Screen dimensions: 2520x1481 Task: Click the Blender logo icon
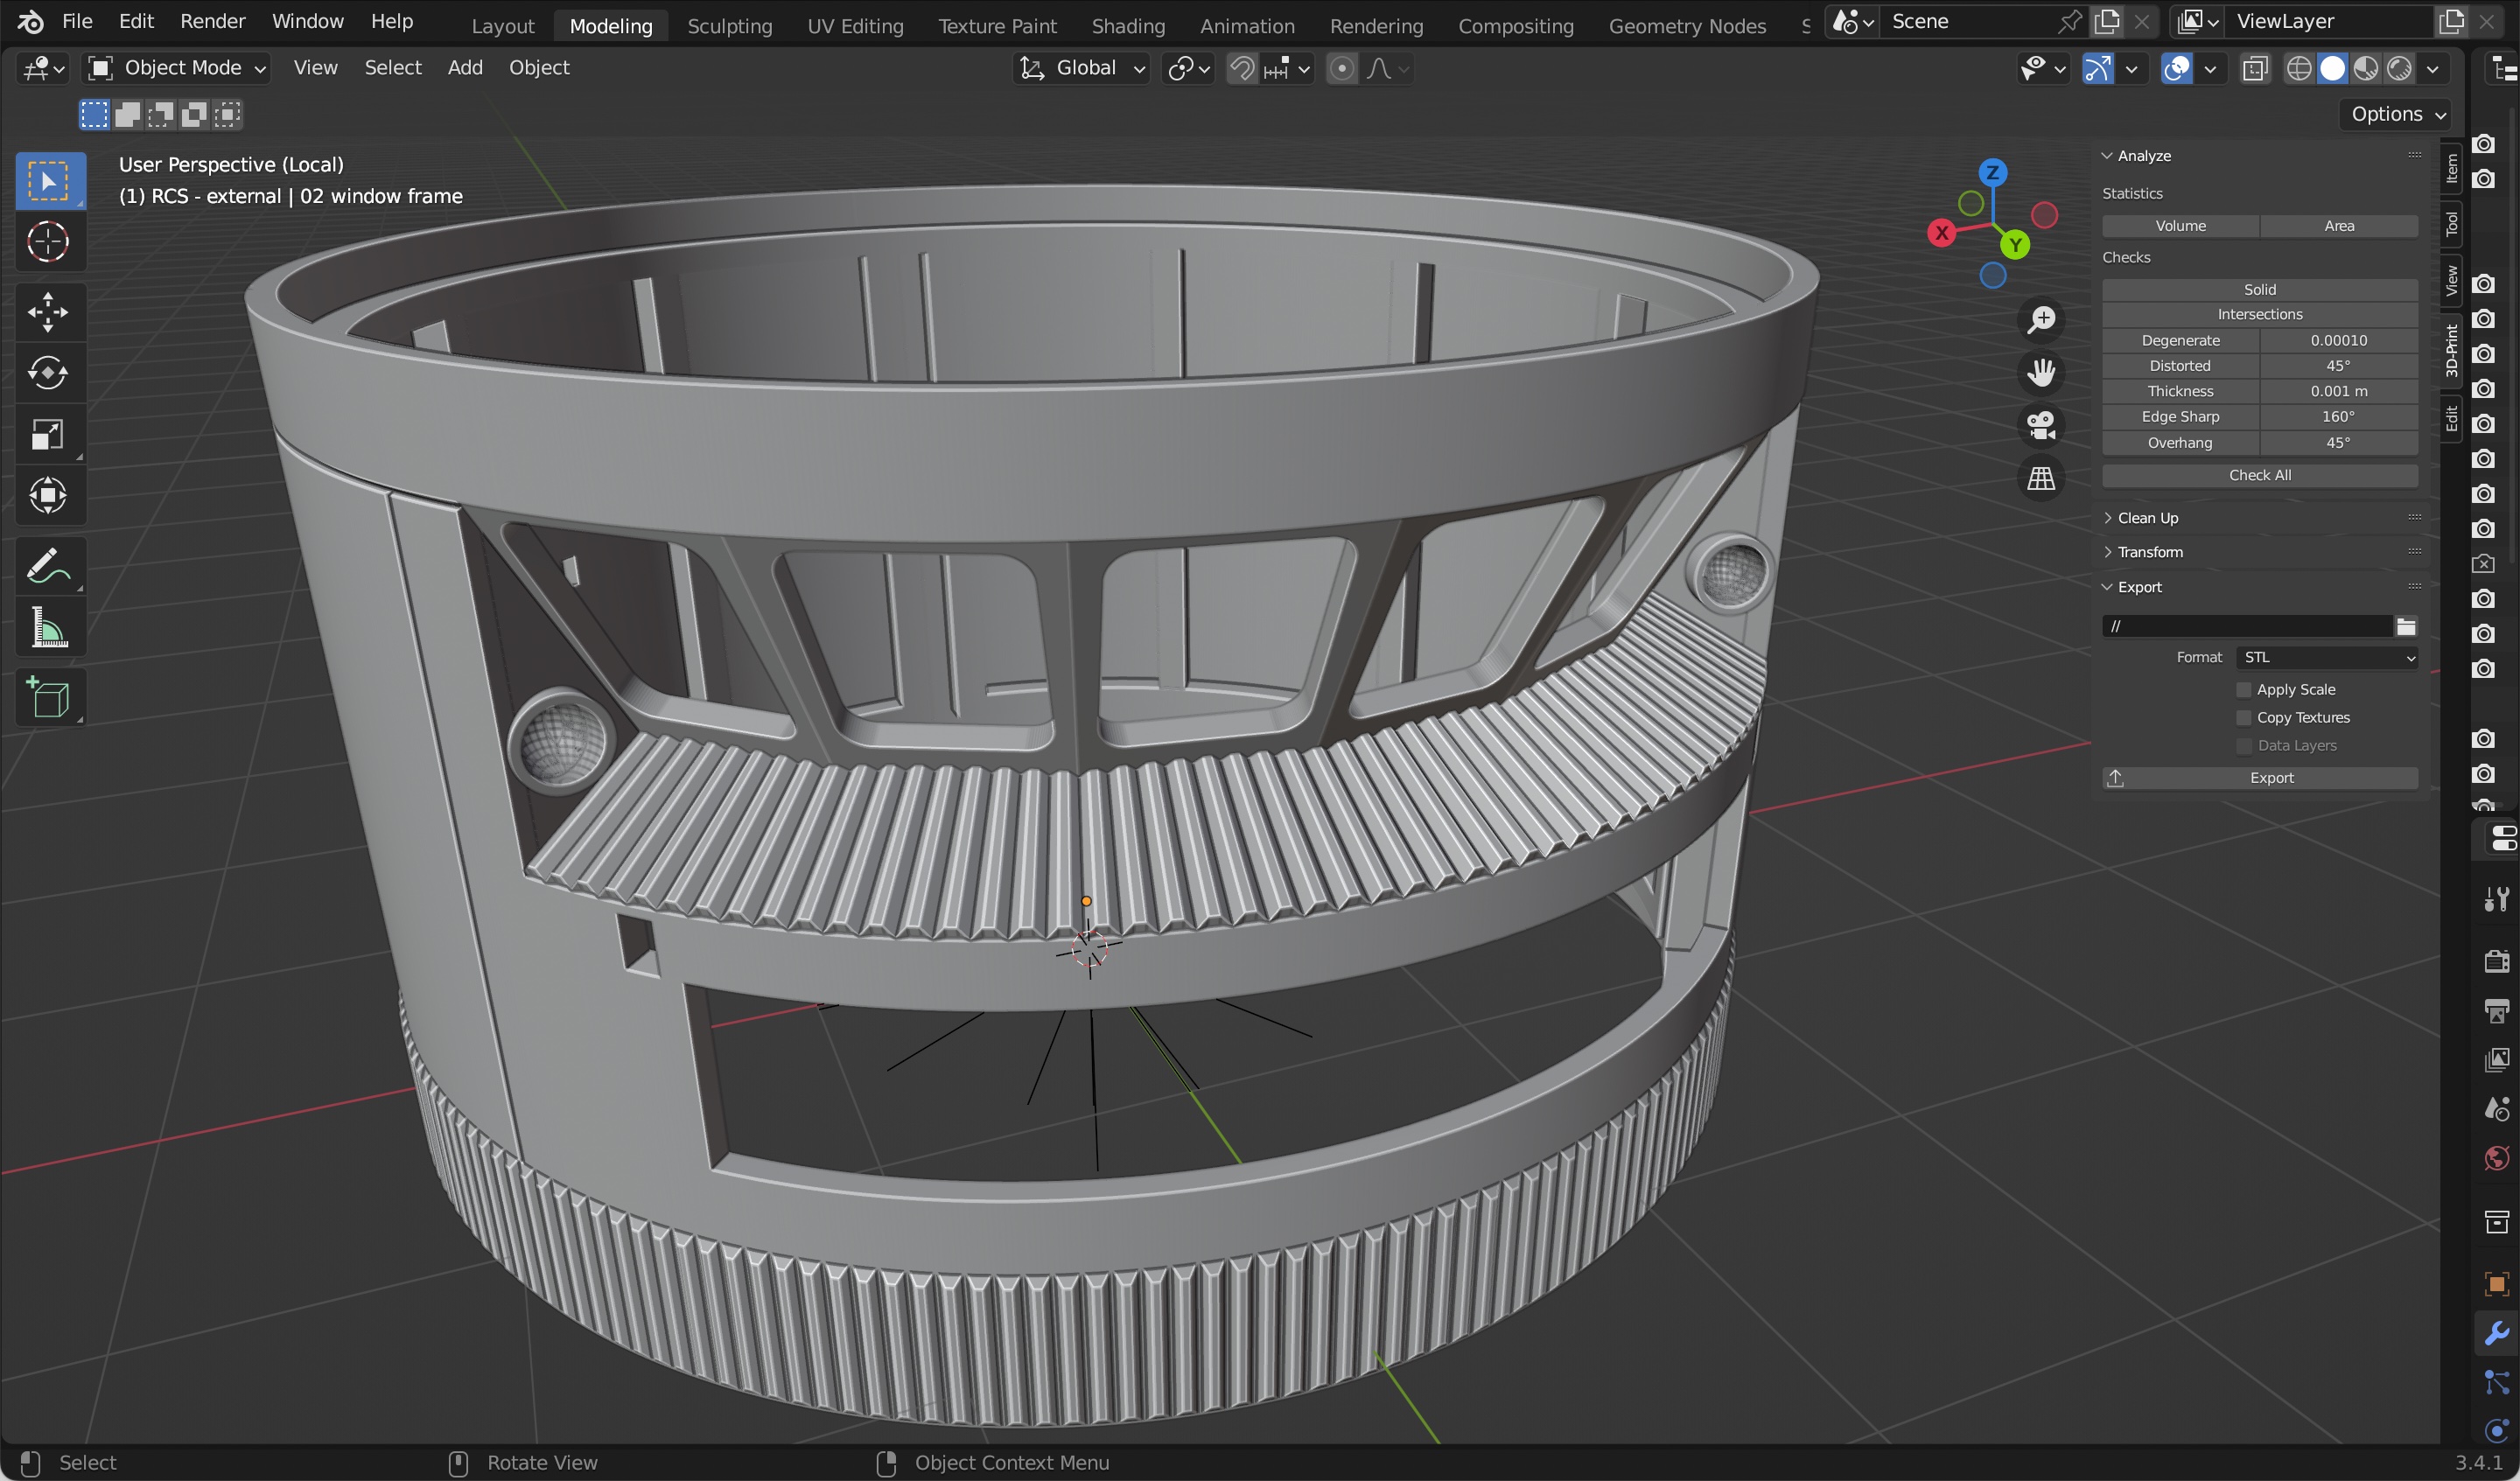click(30, 21)
